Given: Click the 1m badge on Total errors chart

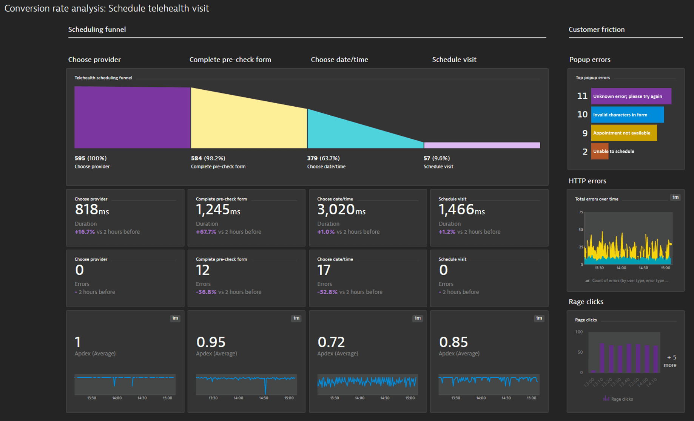Looking at the screenshot, I should click(x=675, y=197).
